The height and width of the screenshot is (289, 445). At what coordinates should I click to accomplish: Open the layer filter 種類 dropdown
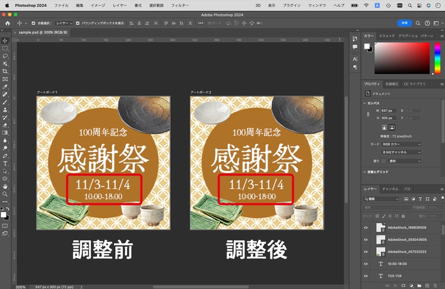coord(381,199)
